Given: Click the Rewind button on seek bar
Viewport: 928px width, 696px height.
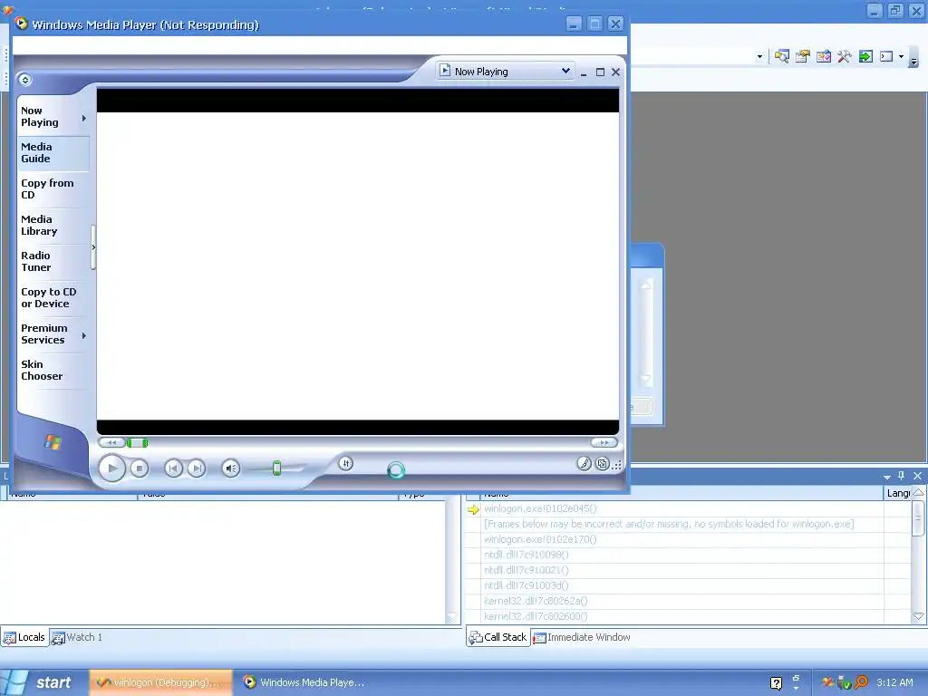Looking at the screenshot, I should (x=111, y=442).
